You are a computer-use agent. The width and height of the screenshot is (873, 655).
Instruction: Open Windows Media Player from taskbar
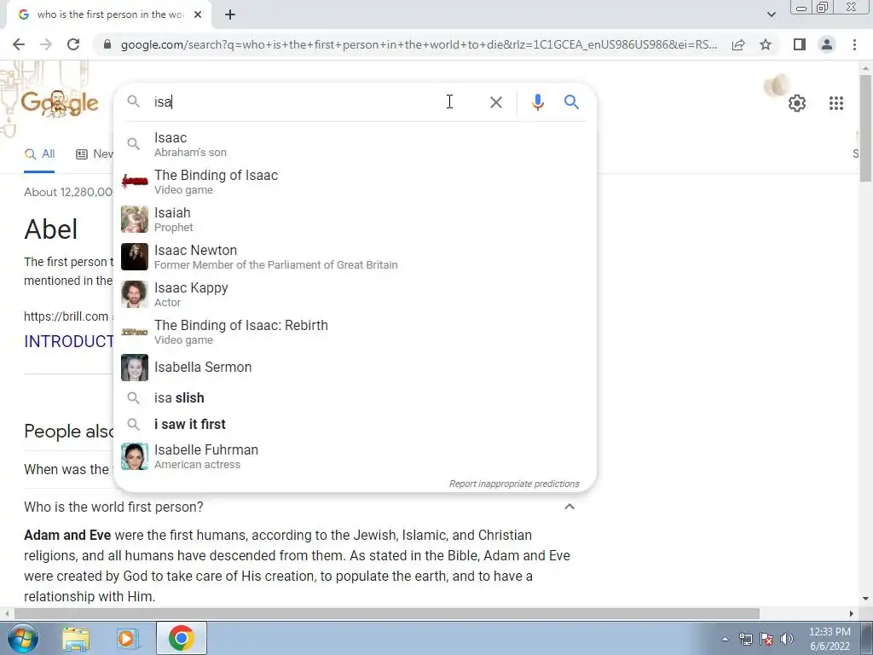[127, 638]
